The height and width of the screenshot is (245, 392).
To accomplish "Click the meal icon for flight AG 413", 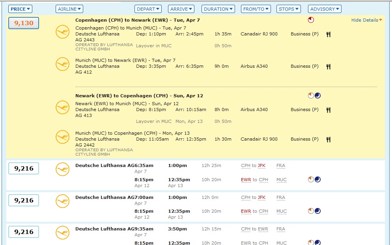I will tap(328, 110).
